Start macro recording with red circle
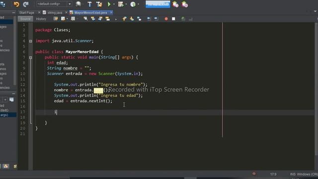The width and height of the screenshot is (318, 179). pos(166,19)
